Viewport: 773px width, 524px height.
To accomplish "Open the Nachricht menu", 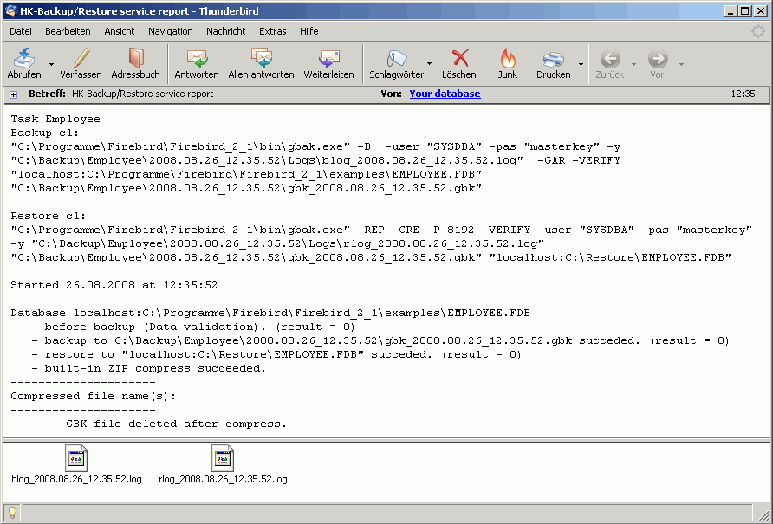I will (x=226, y=31).
